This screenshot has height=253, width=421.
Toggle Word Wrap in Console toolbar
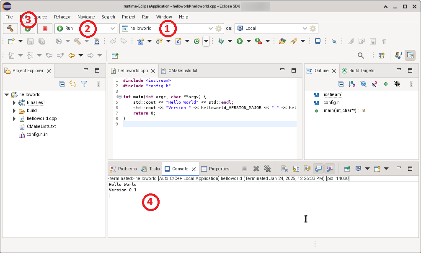coord(307,169)
